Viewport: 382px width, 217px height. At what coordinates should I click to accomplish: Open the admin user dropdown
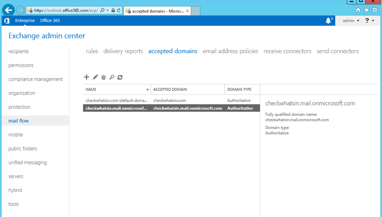(351, 21)
